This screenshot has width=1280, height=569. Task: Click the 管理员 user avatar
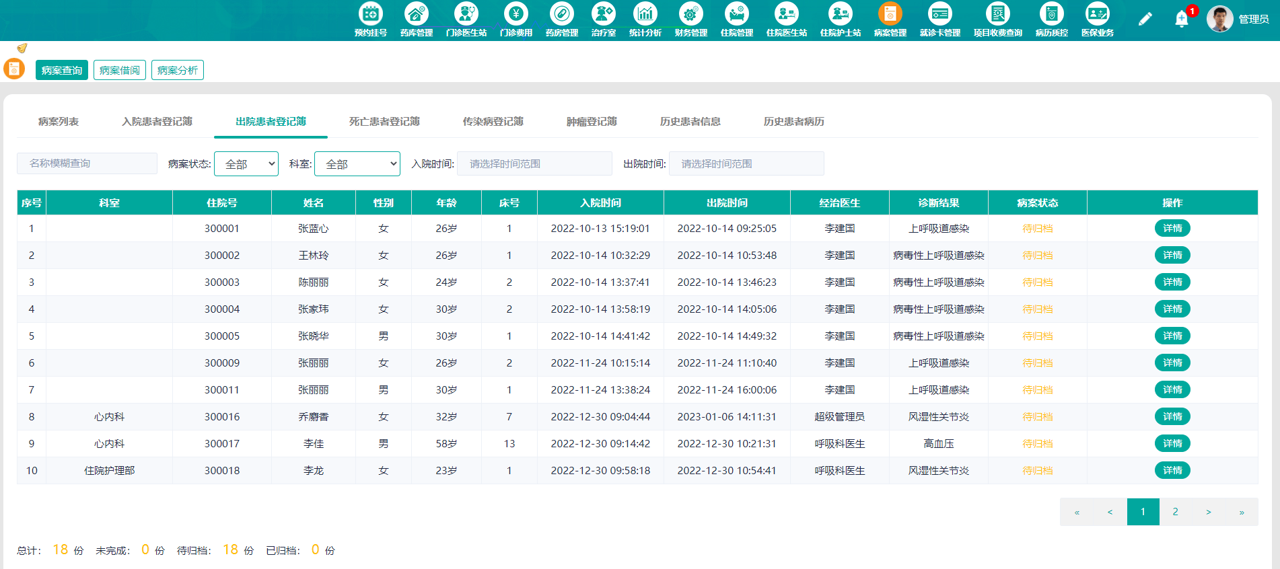(1219, 19)
